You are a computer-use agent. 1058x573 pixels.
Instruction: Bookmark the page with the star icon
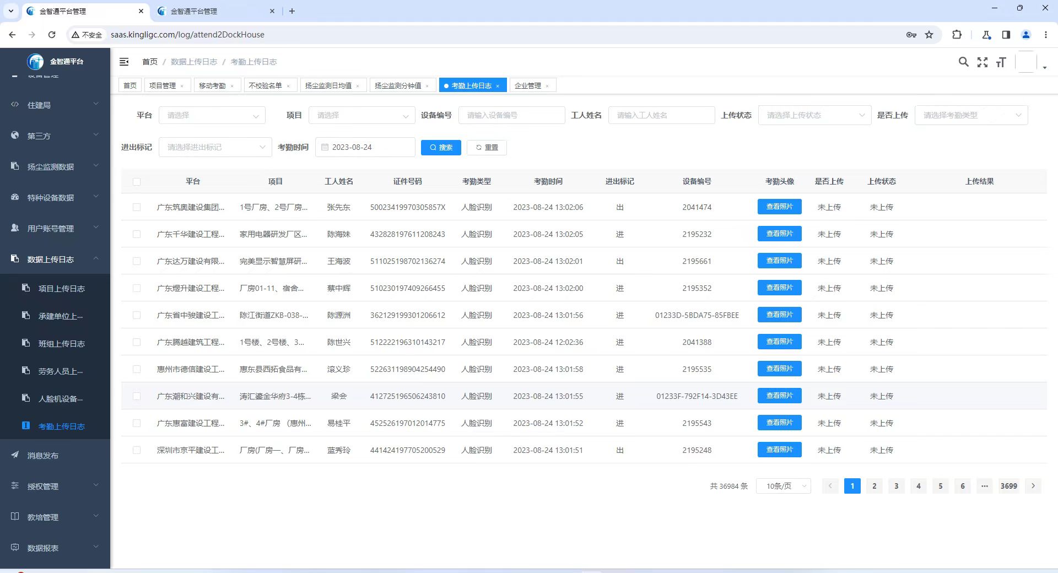(929, 35)
